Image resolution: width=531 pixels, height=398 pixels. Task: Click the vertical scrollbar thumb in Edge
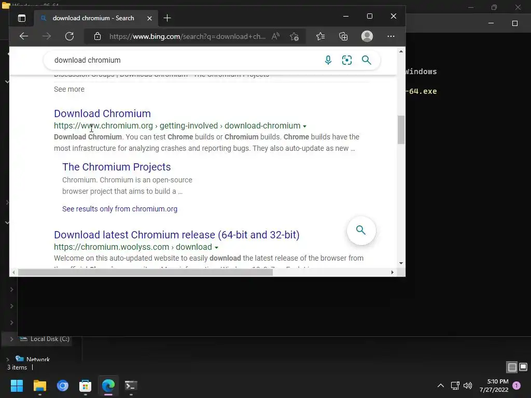pos(401,130)
